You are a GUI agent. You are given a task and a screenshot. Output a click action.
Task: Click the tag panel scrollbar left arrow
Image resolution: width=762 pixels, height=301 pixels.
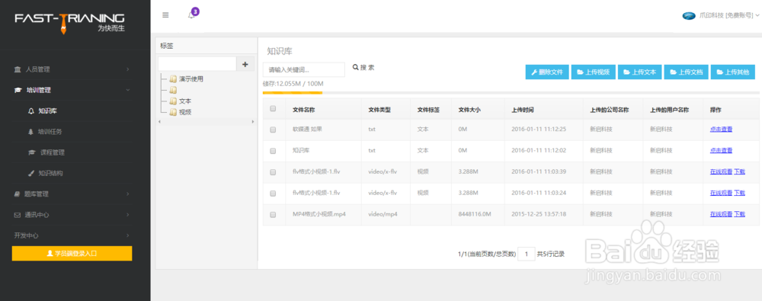click(x=159, y=121)
